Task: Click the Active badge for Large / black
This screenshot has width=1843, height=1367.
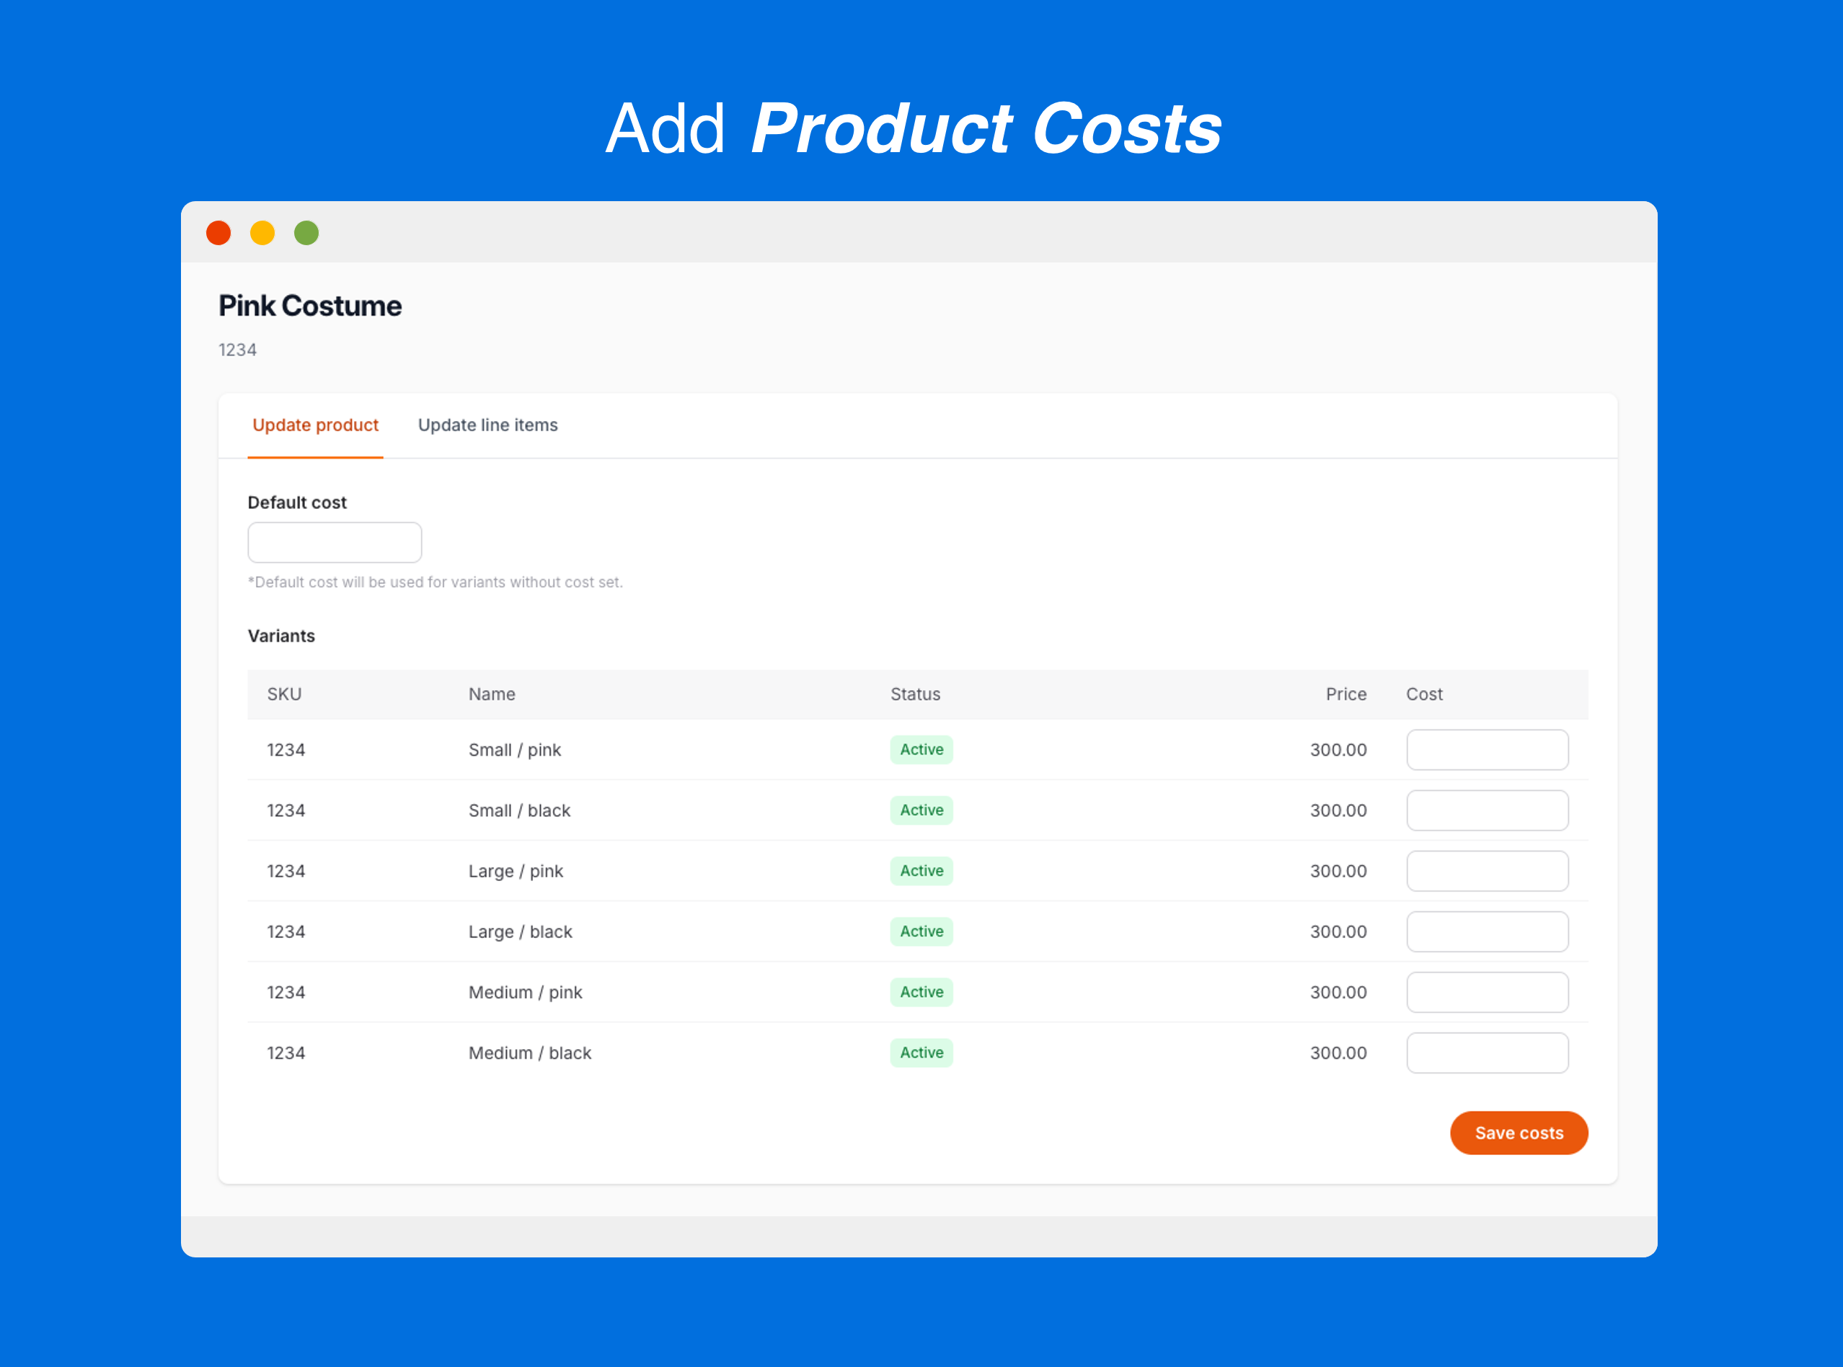Action: [921, 931]
